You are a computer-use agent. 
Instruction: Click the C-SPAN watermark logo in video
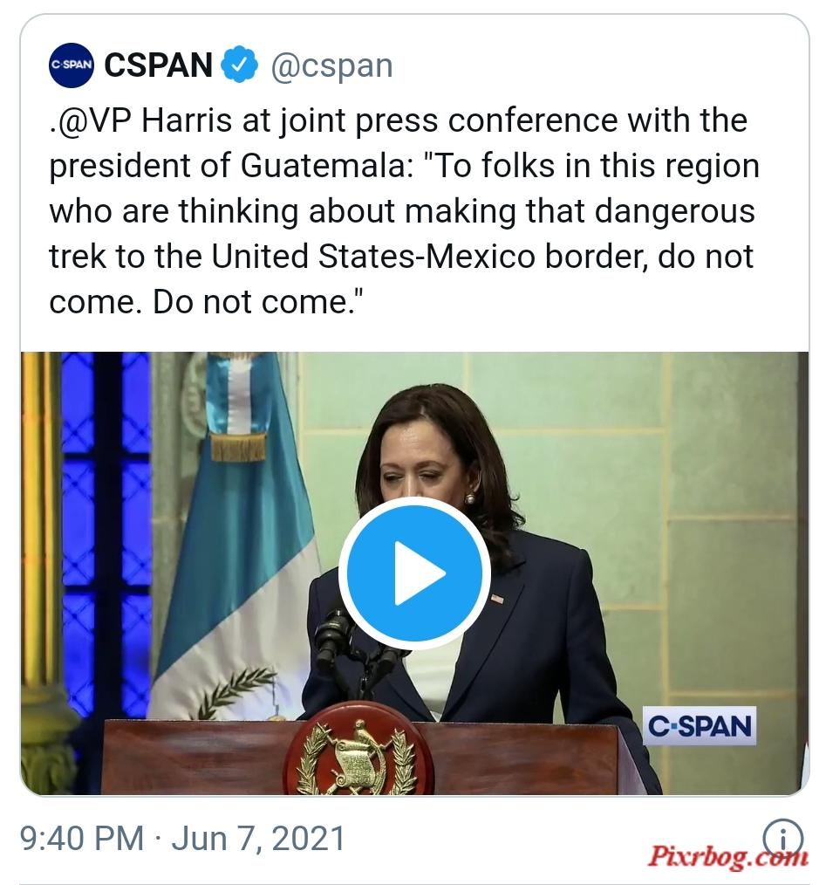(x=699, y=726)
